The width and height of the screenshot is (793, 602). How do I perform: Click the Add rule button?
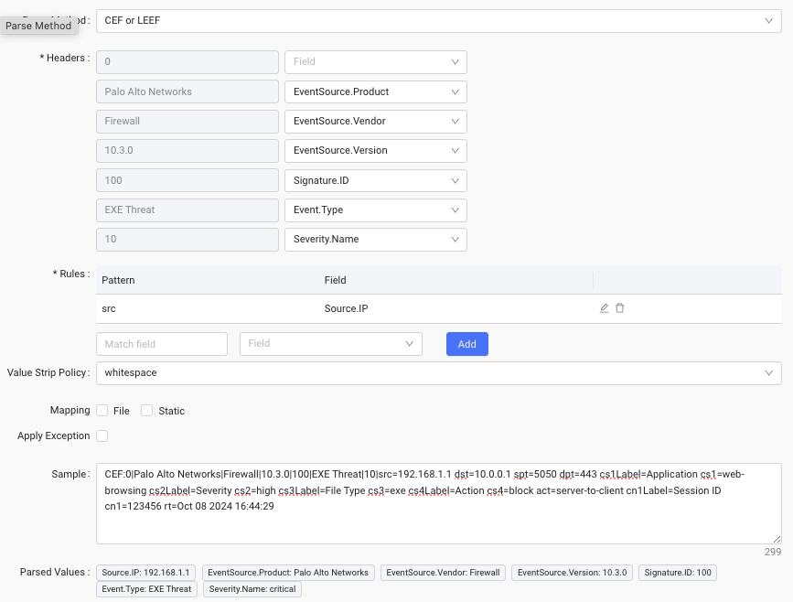[x=466, y=344]
